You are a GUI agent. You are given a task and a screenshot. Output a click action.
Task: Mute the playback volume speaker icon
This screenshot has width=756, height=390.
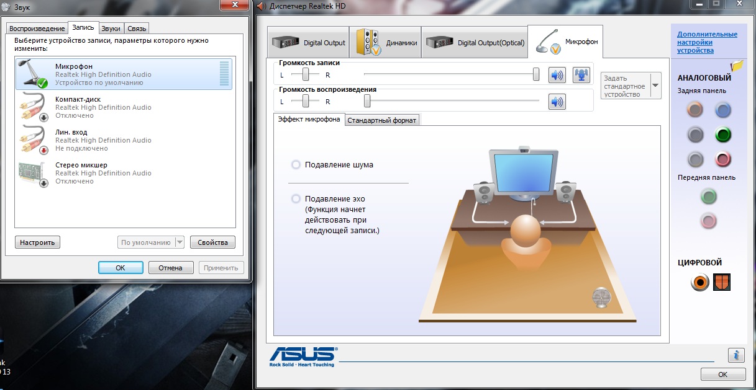tap(557, 102)
